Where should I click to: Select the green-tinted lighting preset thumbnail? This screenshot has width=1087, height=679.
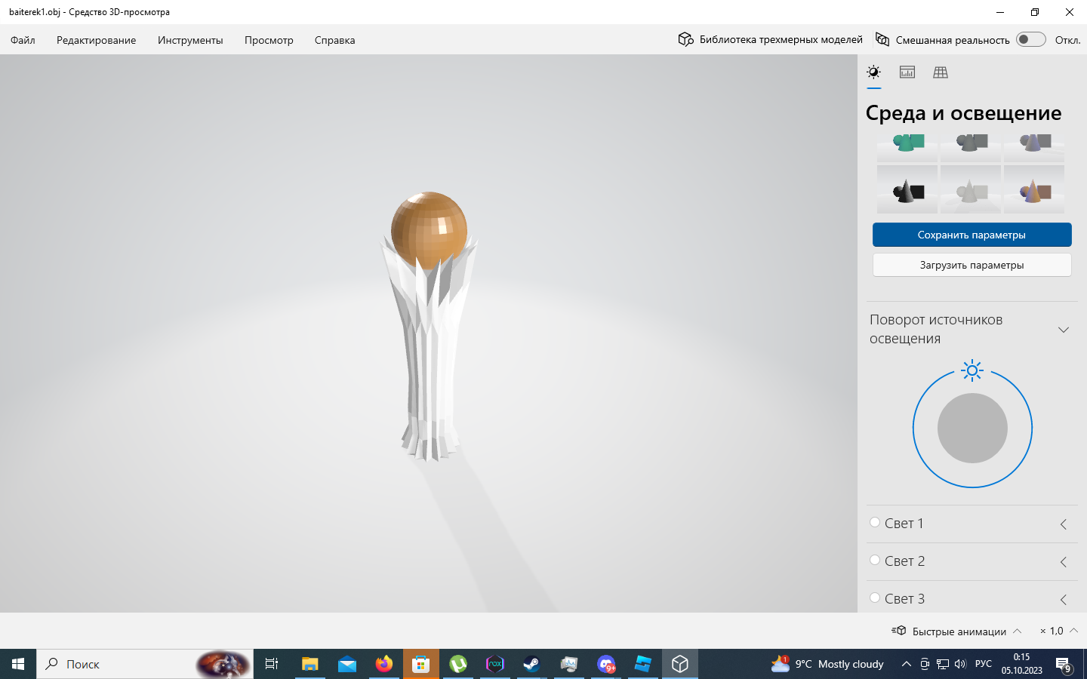pos(907,148)
